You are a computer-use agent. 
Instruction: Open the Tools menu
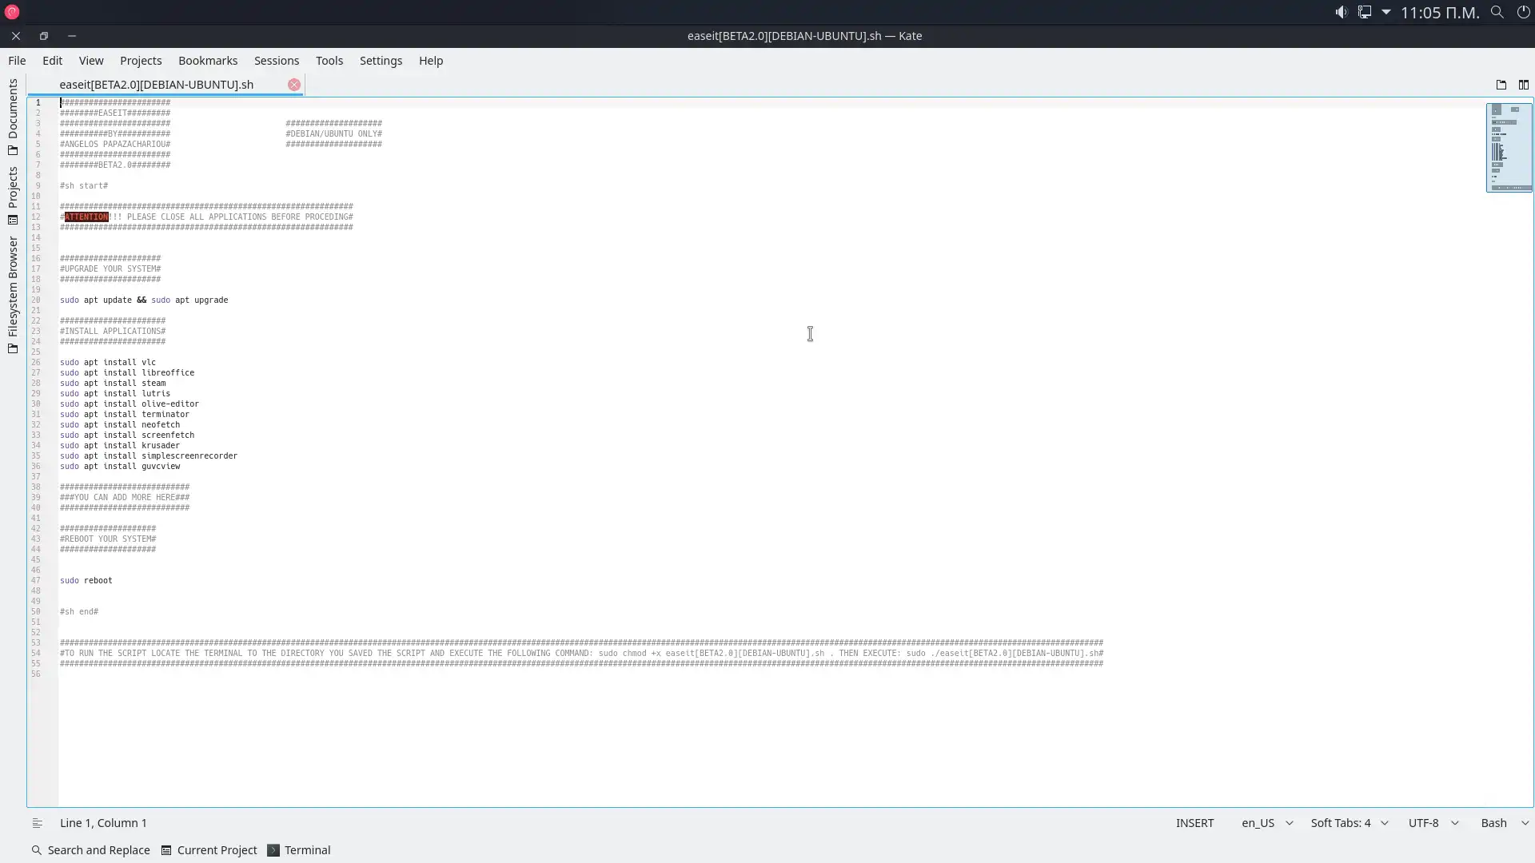(x=329, y=61)
